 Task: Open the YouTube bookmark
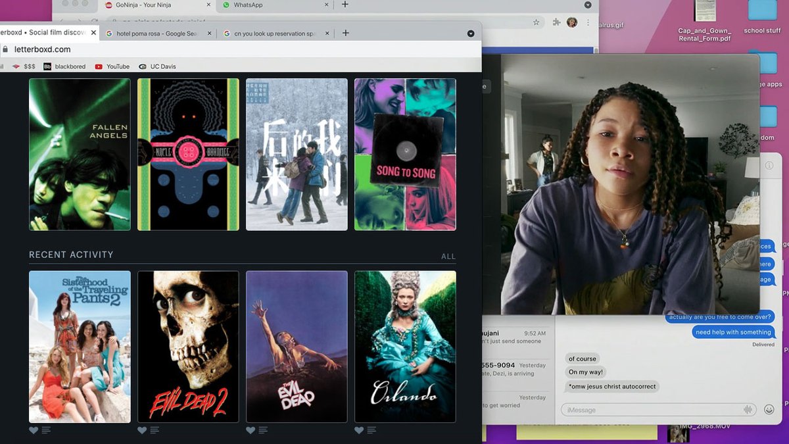pyautogui.click(x=112, y=66)
